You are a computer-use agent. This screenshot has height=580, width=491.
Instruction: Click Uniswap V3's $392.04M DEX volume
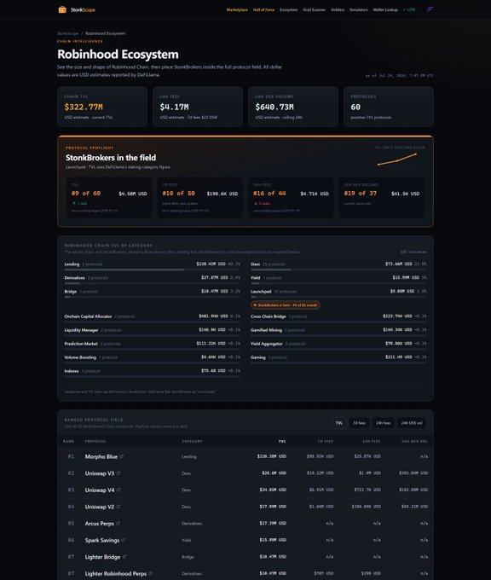(413, 473)
